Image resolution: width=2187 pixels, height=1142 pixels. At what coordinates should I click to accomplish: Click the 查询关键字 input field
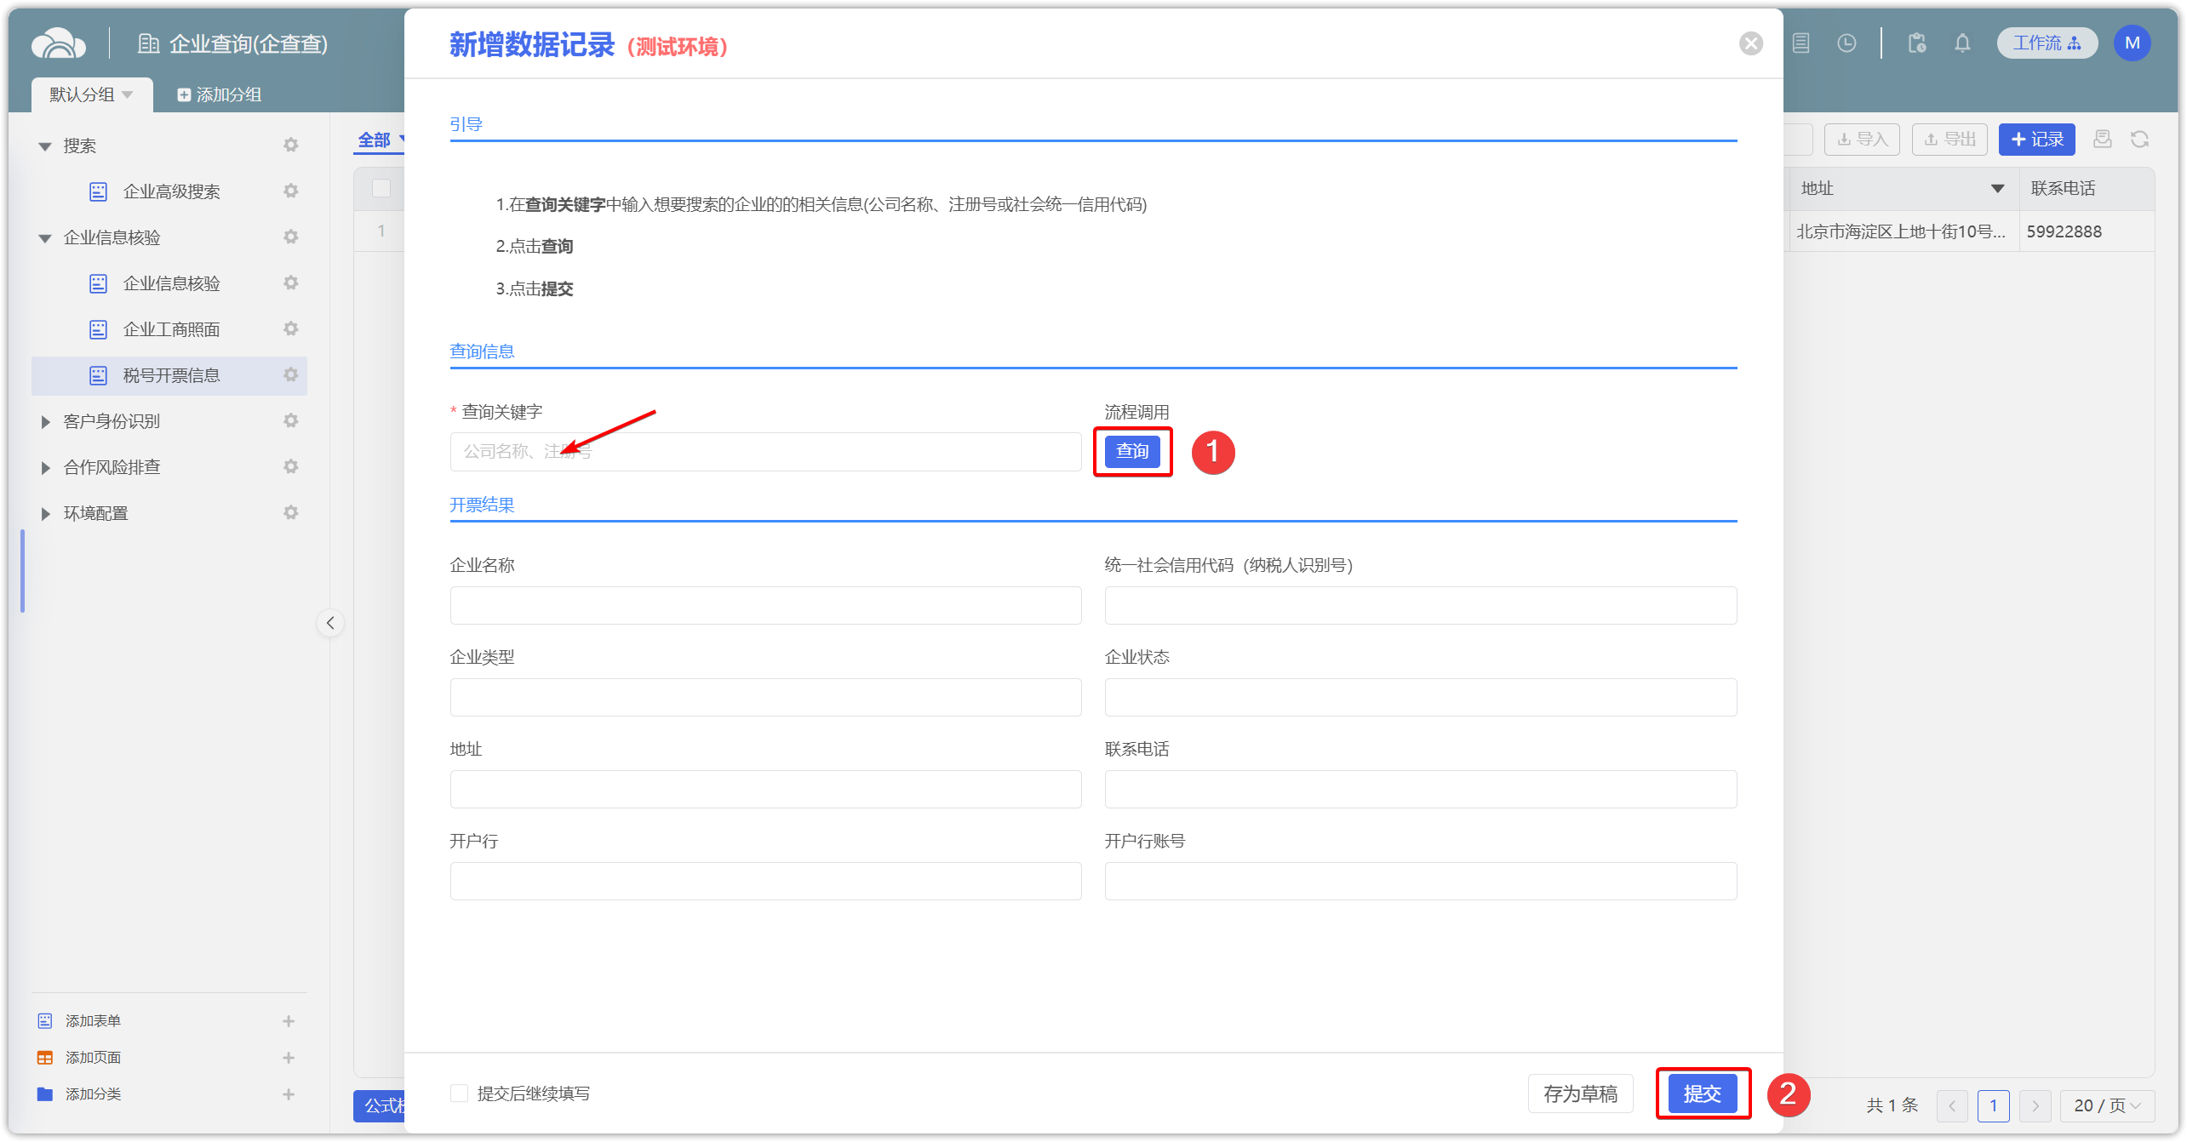coord(764,452)
